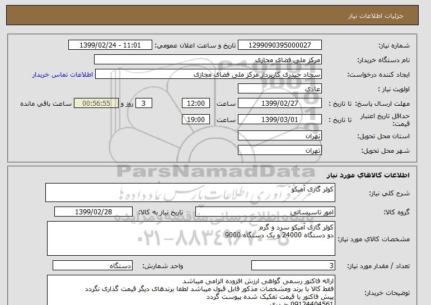Click the label گروه کالا
Viewport: 431px width, 305px height.
[x=397, y=212]
